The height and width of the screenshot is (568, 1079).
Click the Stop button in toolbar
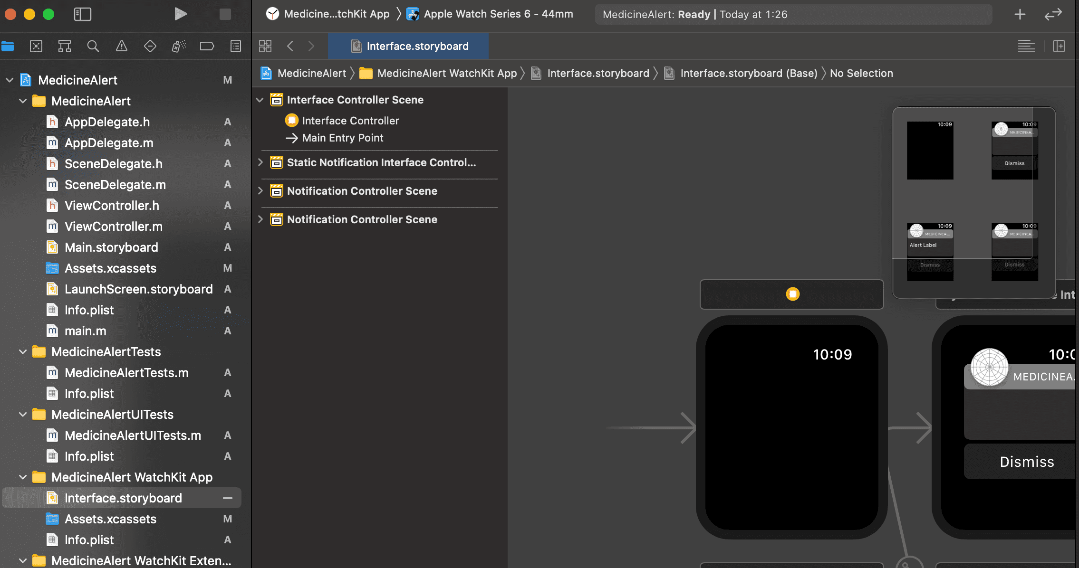(x=225, y=14)
